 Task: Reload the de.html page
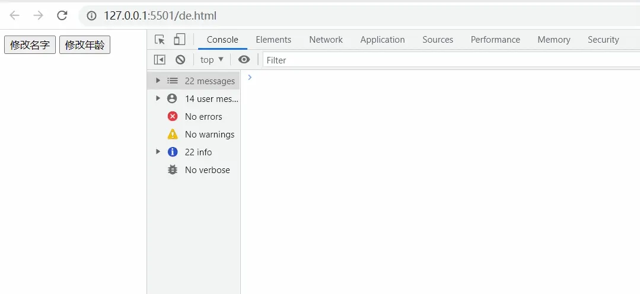(62, 15)
